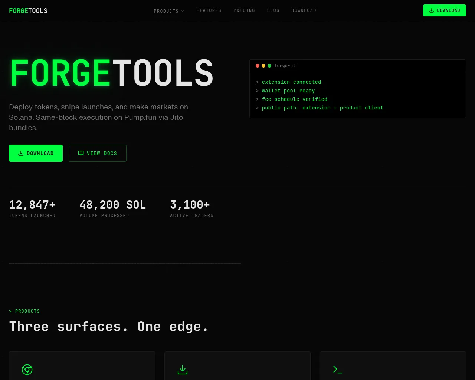Click the hero Download button
Image resolution: width=475 pixels, height=380 pixels.
(36, 153)
